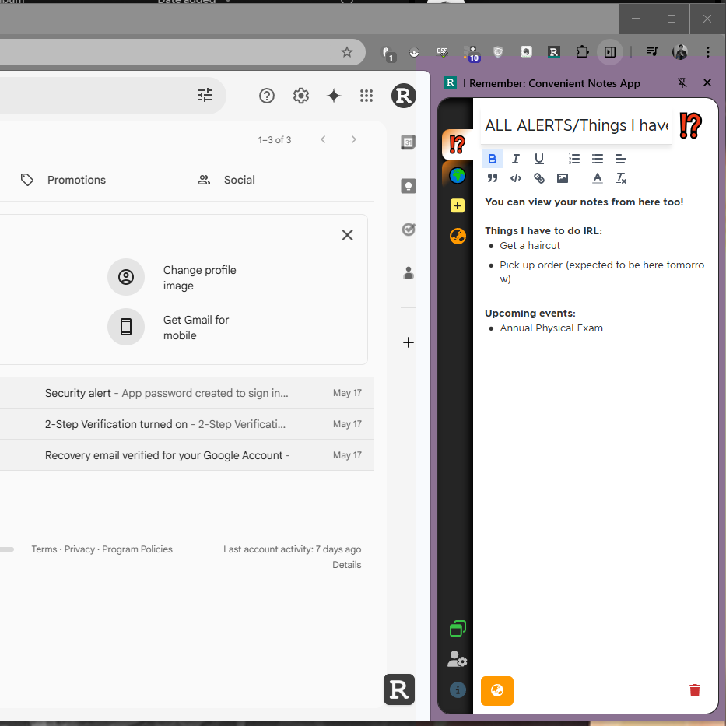Click Change profile image

coord(172,277)
